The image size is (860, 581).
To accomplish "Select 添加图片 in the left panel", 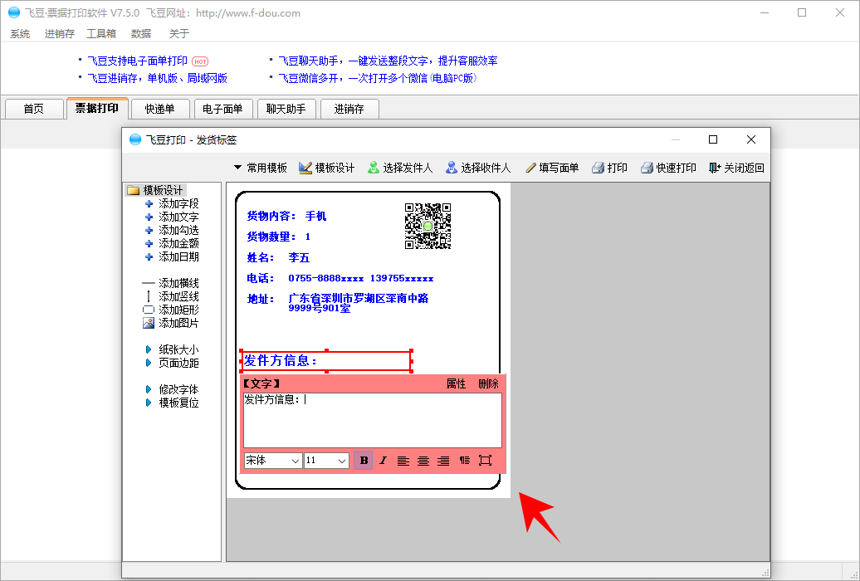I will [178, 323].
